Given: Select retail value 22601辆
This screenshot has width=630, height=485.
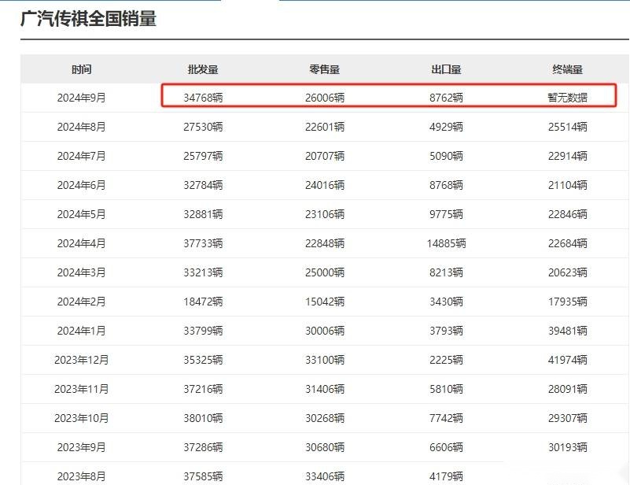Looking at the screenshot, I should [325, 127].
